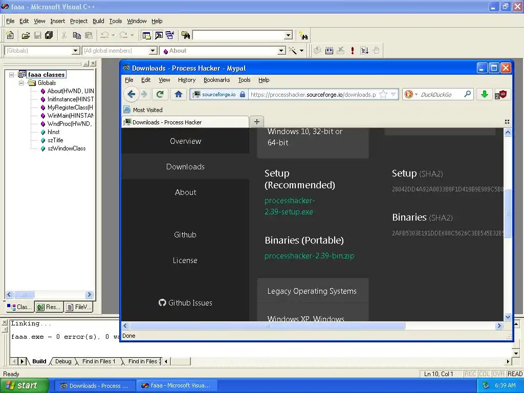Click the processhacker-2.39-setup.exe download link
Image resolution: width=524 pixels, height=393 pixels.
click(x=290, y=206)
